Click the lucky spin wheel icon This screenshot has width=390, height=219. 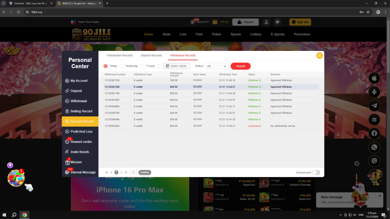pos(16,178)
